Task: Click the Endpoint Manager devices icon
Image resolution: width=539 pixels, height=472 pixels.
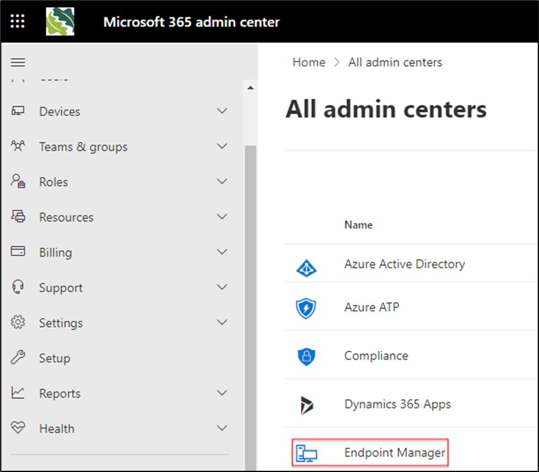Action: pos(306,453)
